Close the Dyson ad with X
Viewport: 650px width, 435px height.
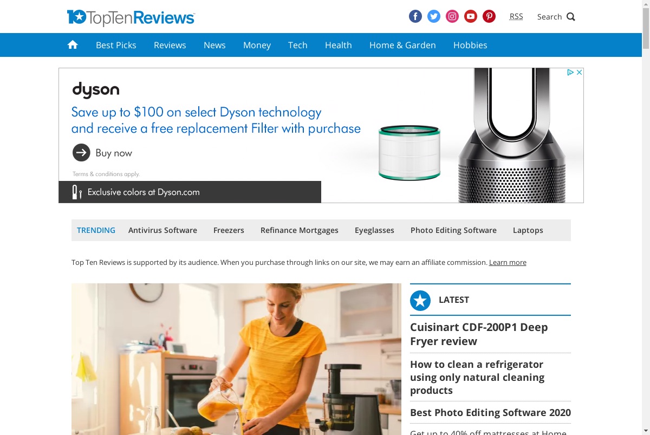pos(579,72)
